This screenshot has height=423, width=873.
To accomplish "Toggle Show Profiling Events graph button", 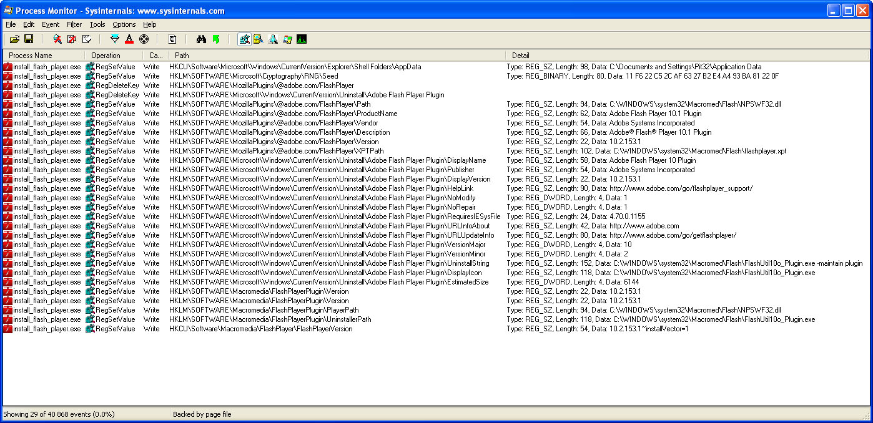I will [x=302, y=39].
